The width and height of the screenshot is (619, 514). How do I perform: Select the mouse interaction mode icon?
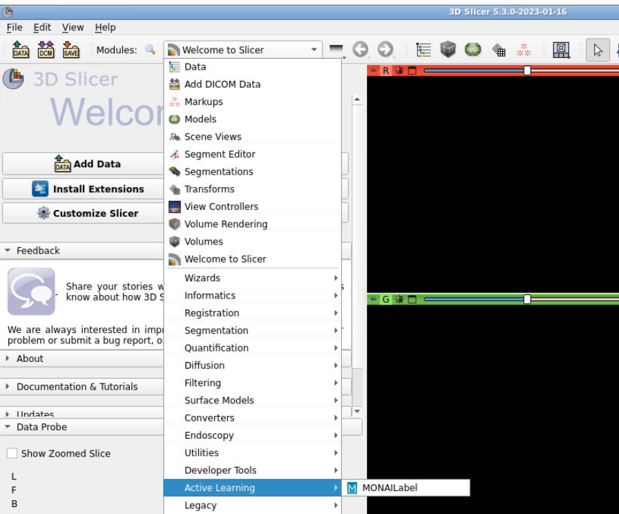coord(598,49)
